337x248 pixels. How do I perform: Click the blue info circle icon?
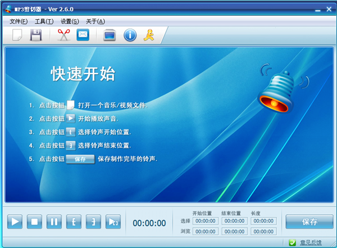click(130, 35)
